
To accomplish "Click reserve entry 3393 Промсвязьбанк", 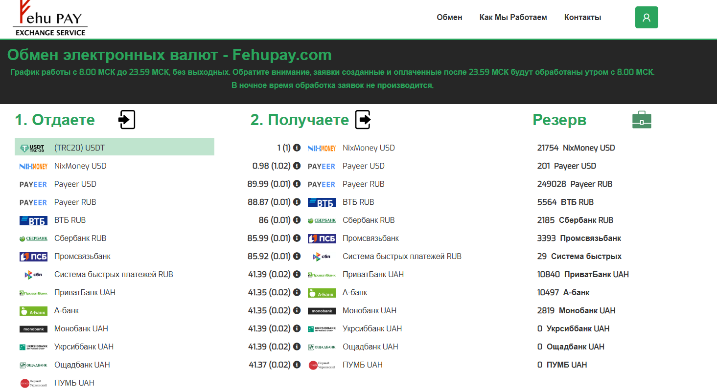I will tap(579, 238).
